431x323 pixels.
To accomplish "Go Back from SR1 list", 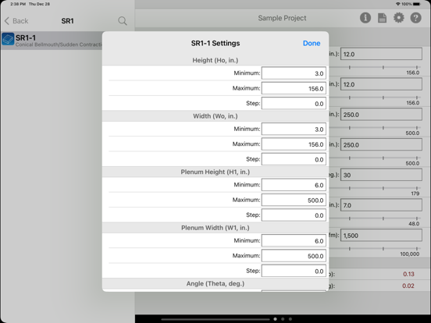I will [x=16, y=21].
